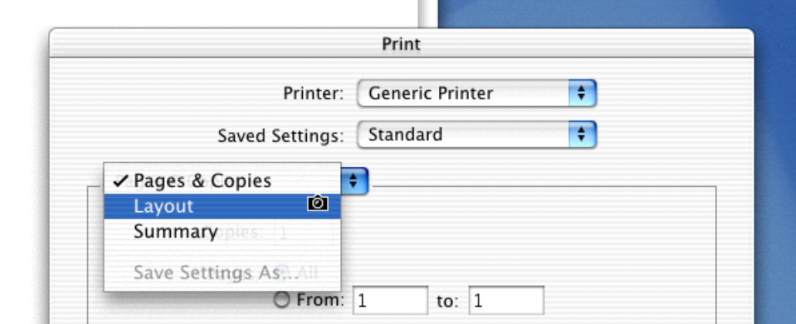
Task: Click the From page number field
Action: (390, 300)
